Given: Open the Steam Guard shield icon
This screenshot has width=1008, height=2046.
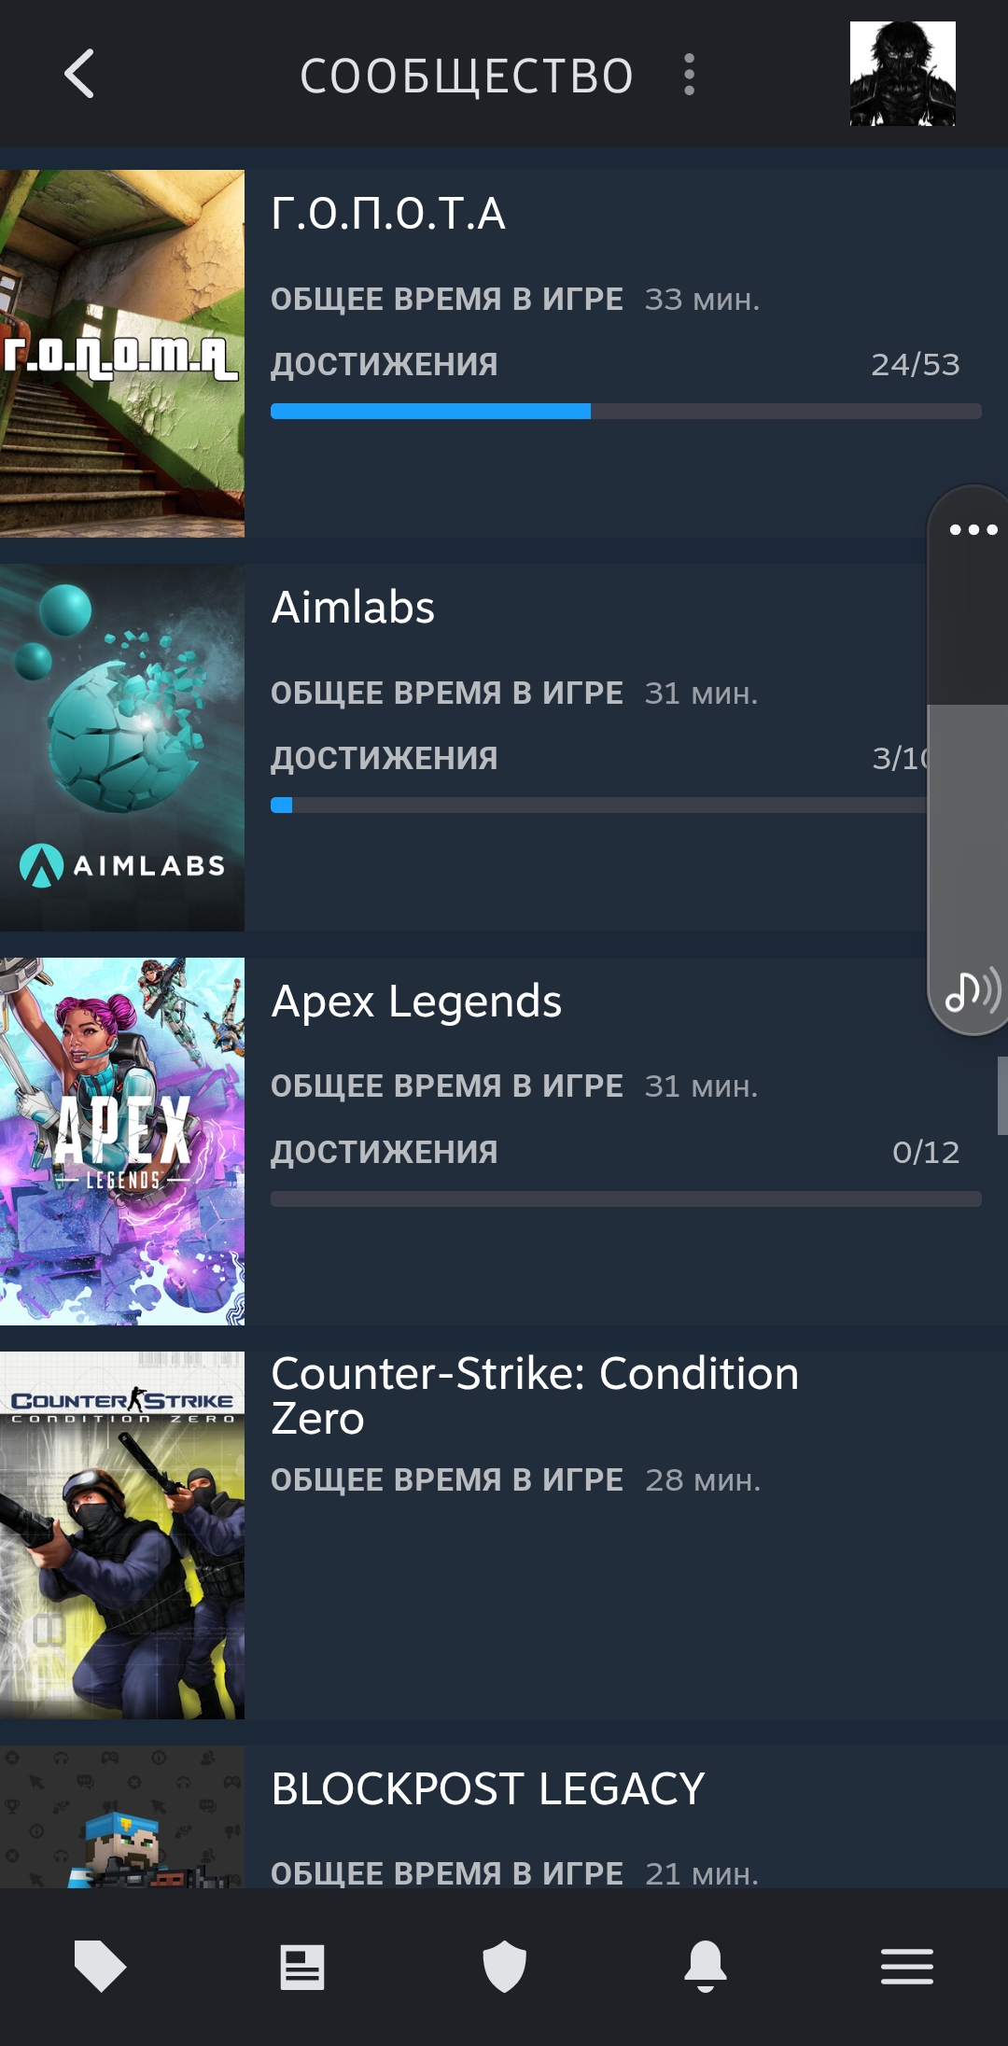Looking at the screenshot, I should click(504, 1966).
